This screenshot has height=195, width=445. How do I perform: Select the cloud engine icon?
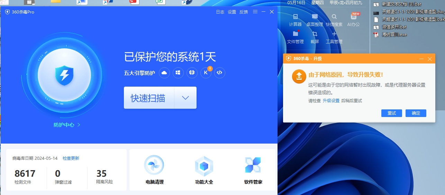tap(164, 73)
